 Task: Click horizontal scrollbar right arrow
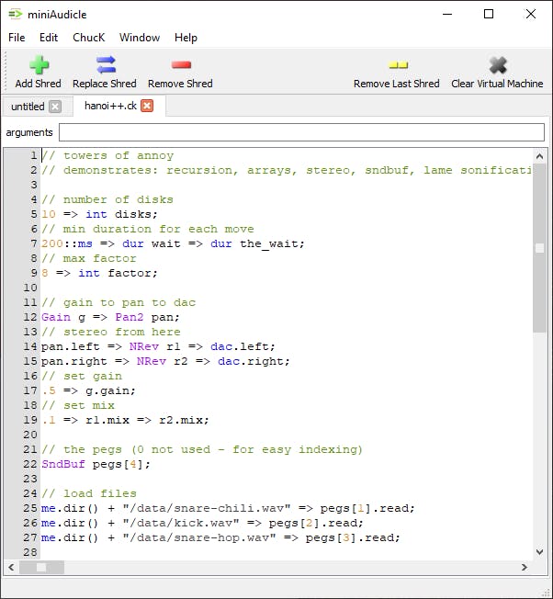coord(525,567)
